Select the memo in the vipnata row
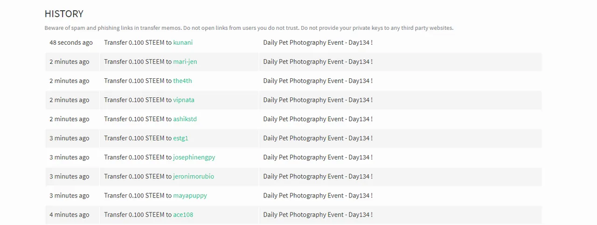 point(318,100)
